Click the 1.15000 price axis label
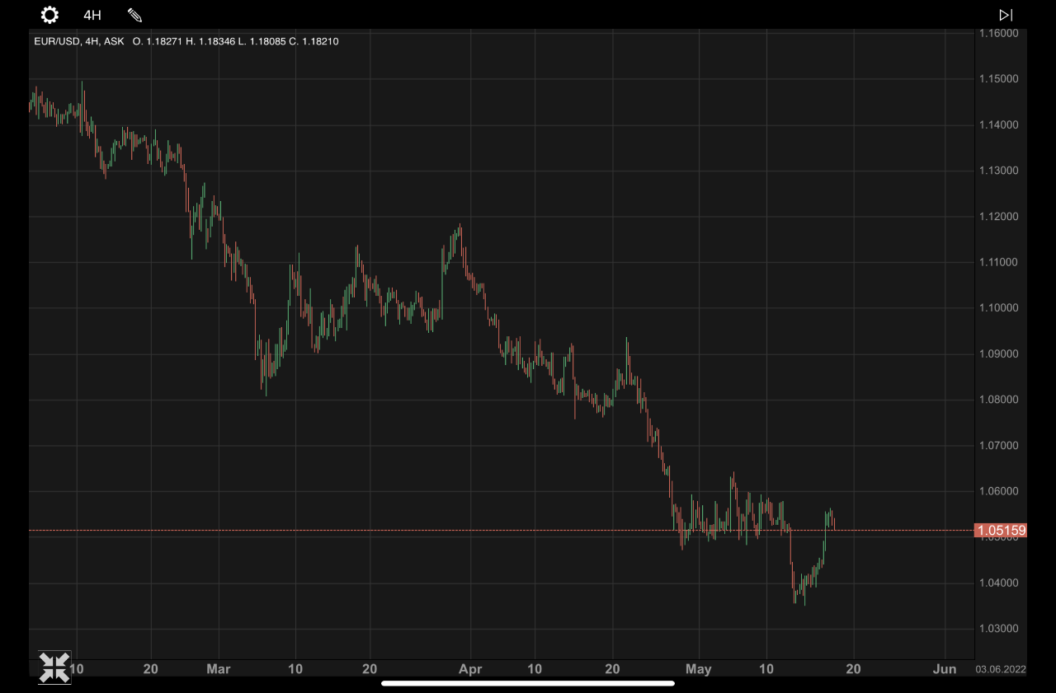The image size is (1056, 693). (998, 79)
